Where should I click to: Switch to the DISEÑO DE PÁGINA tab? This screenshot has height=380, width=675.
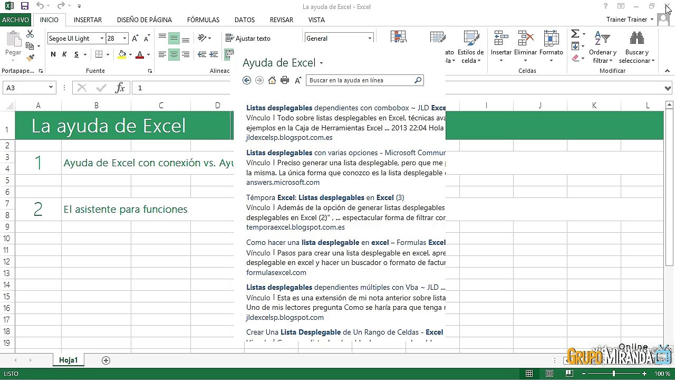144,20
